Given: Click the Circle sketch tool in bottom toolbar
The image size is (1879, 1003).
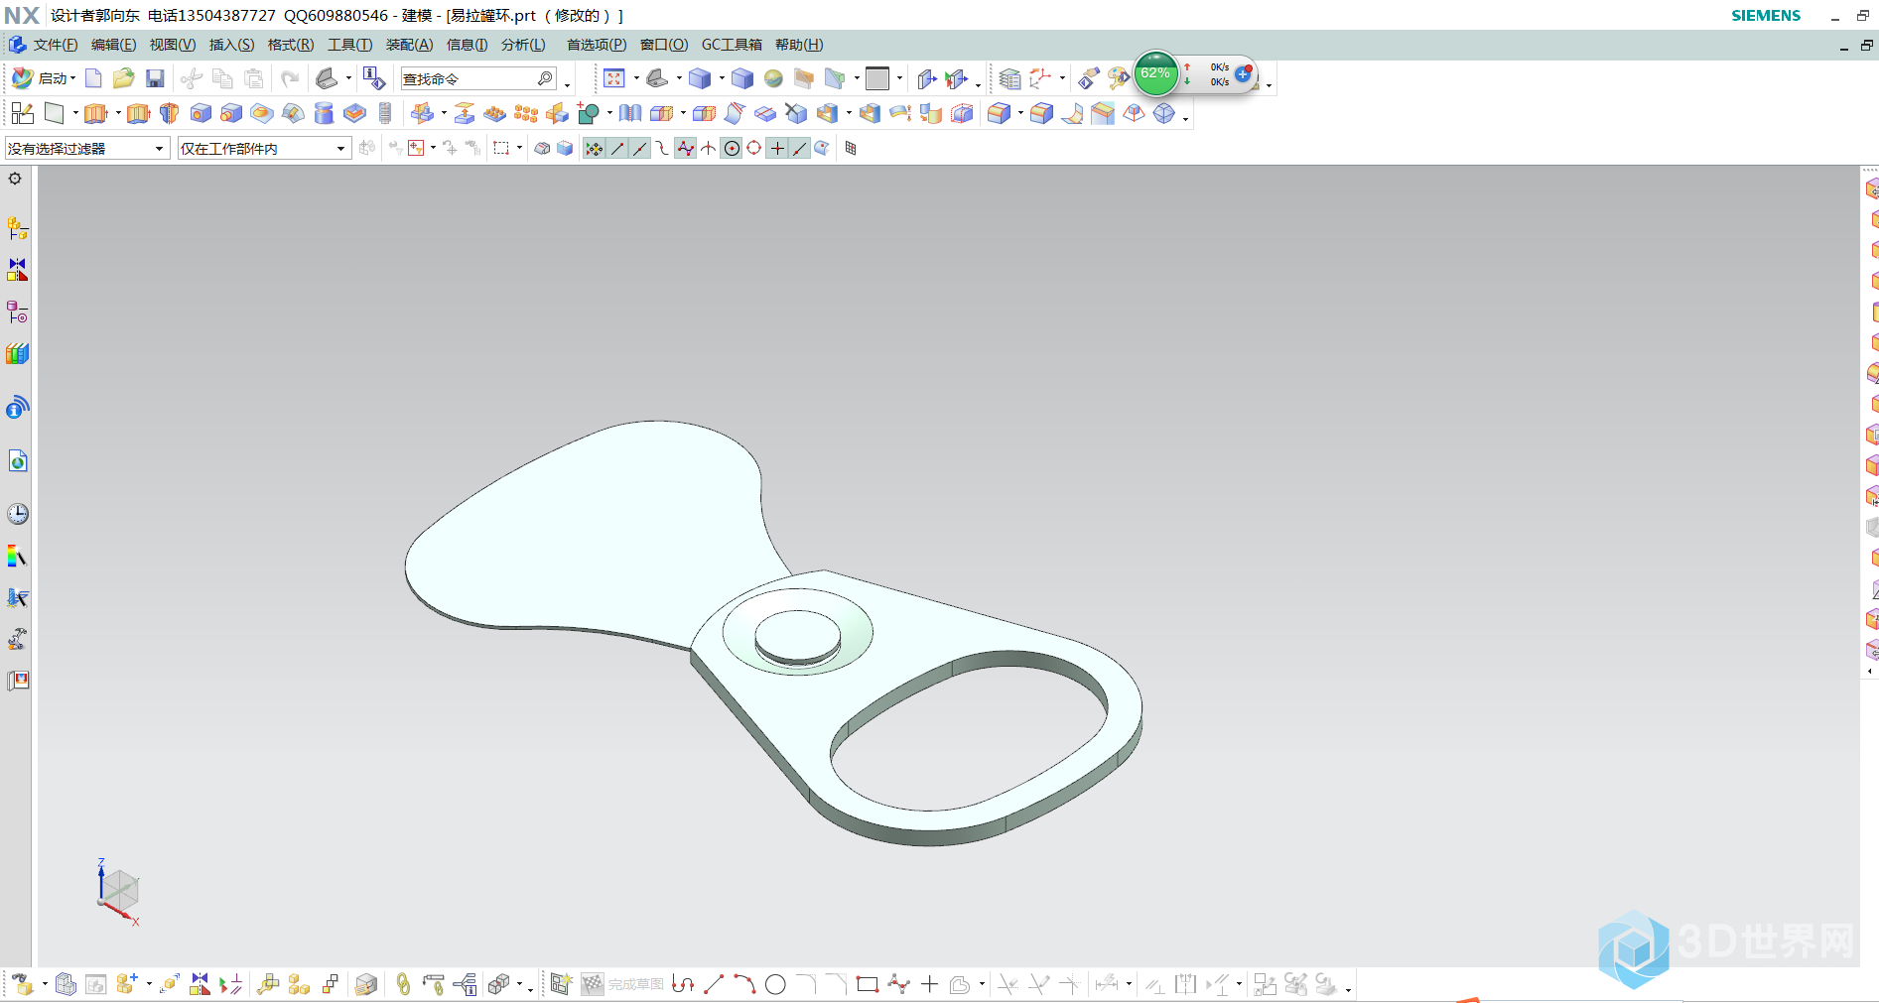Looking at the screenshot, I should click(776, 984).
